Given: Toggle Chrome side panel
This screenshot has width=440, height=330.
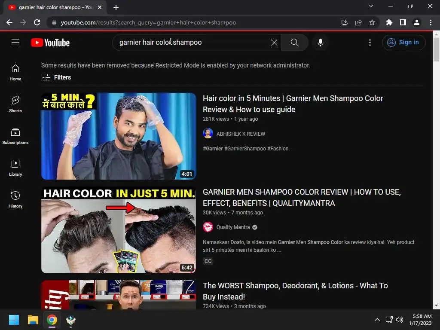Looking at the screenshot, I should tap(403, 22).
